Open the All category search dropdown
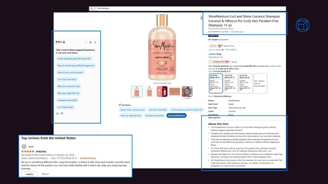 [x=93, y=8]
